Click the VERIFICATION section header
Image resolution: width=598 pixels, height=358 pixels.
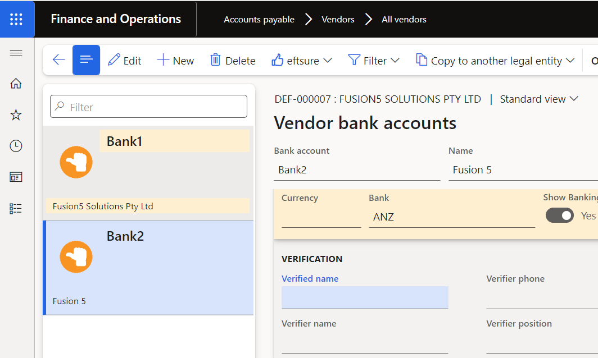click(312, 259)
